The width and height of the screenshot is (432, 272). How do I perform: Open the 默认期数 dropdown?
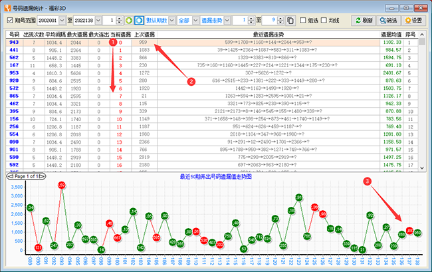click(160, 21)
